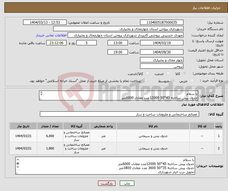Viewport: 228px width, 191px height.
Task: Click quantity 6,000 in row 1
Action: coord(50,136)
